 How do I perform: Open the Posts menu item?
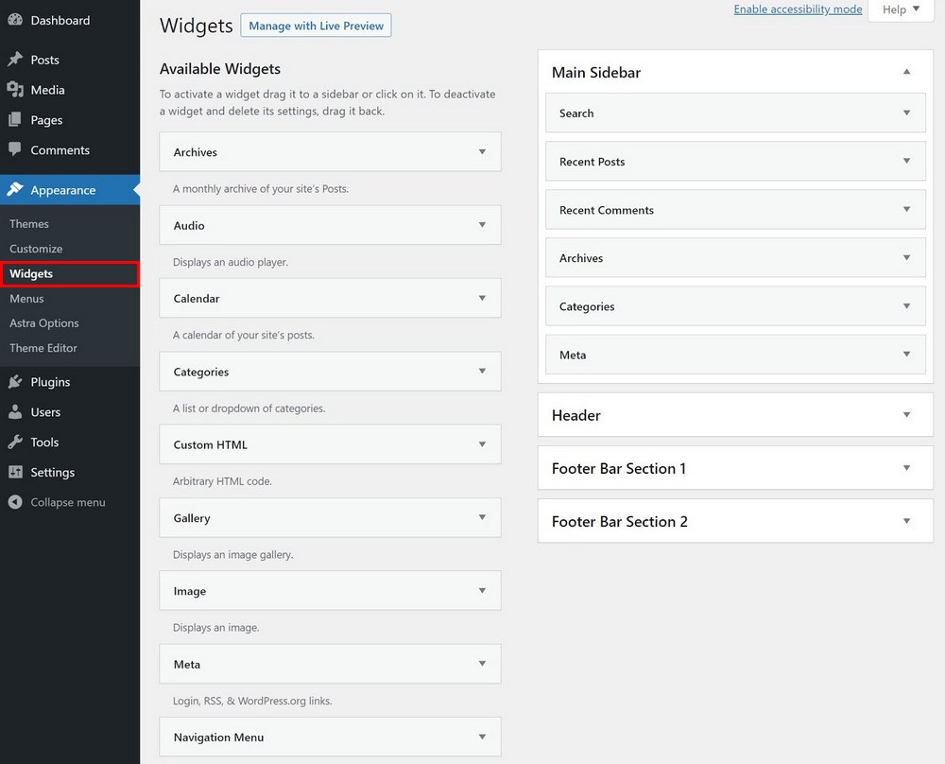coord(45,60)
